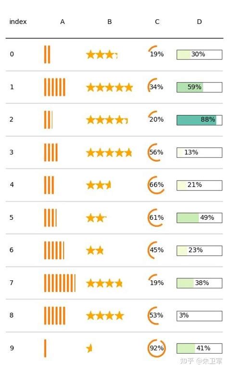Click the column A header

click(63, 22)
